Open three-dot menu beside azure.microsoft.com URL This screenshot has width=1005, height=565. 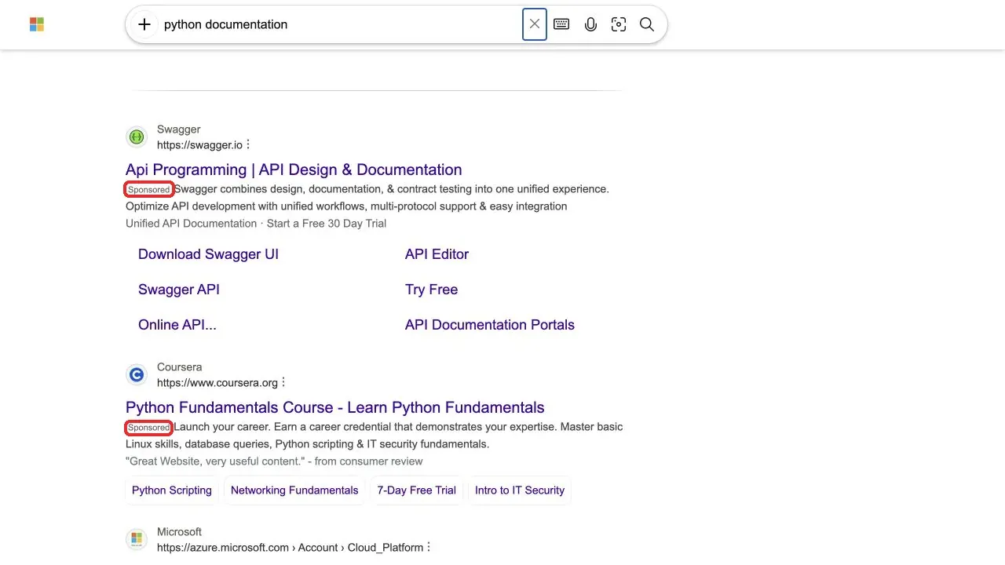coord(429,547)
